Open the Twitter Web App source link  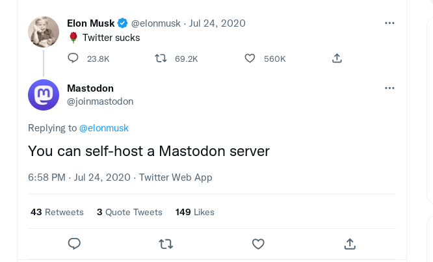coord(176,177)
